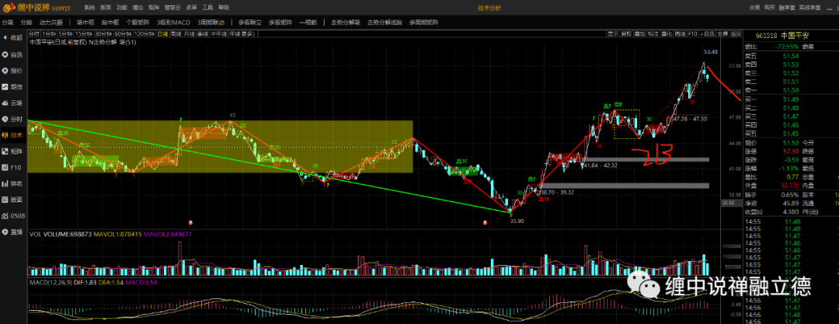Select 段中枢 in the function toolbar
The image size is (839, 324).
click(x=110, y=23)
